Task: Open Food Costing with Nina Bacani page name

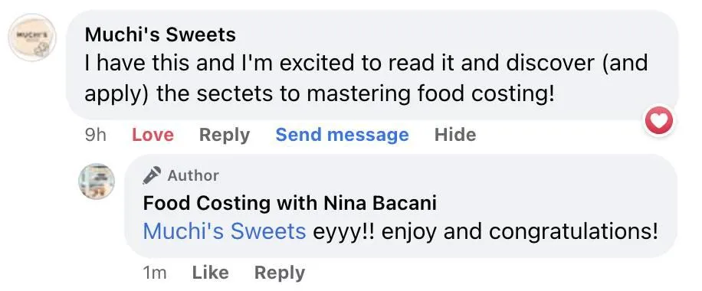Action: (290, 204)
